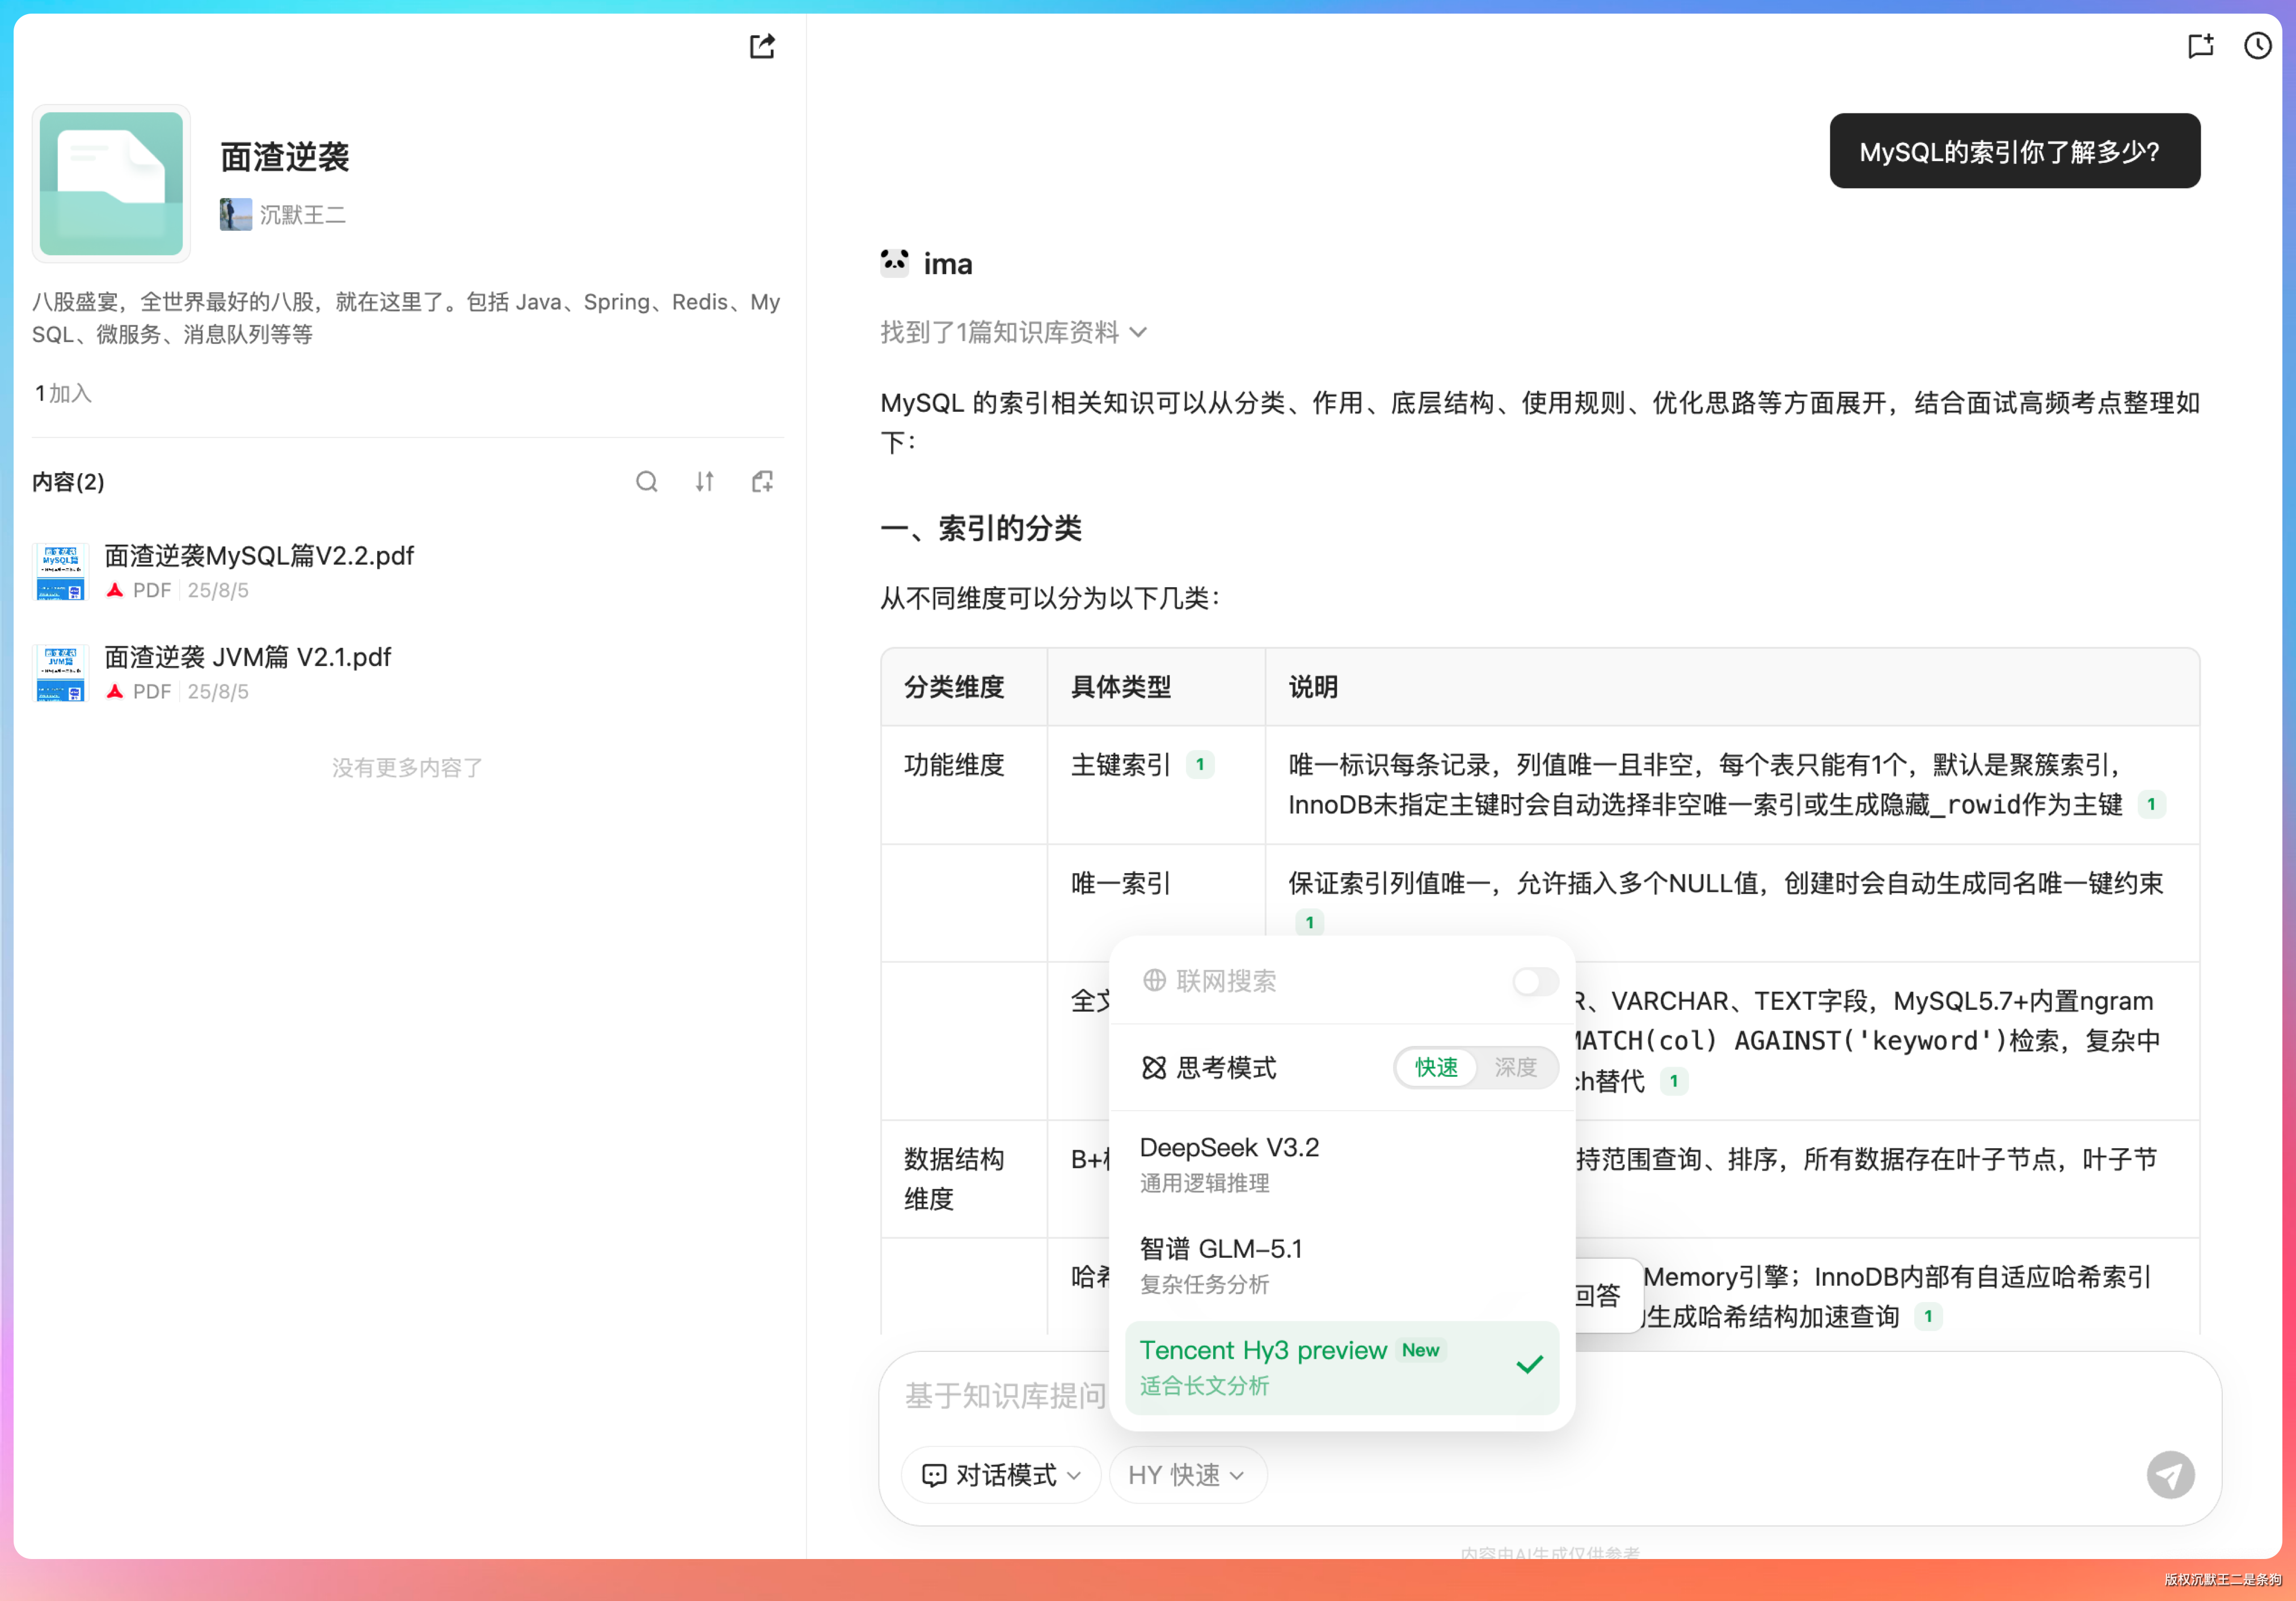Open chat history clock icon

2257,46
